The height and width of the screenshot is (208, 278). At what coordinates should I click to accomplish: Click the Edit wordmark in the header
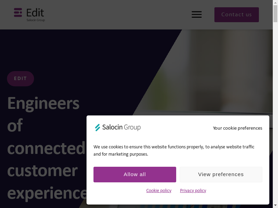35,13
